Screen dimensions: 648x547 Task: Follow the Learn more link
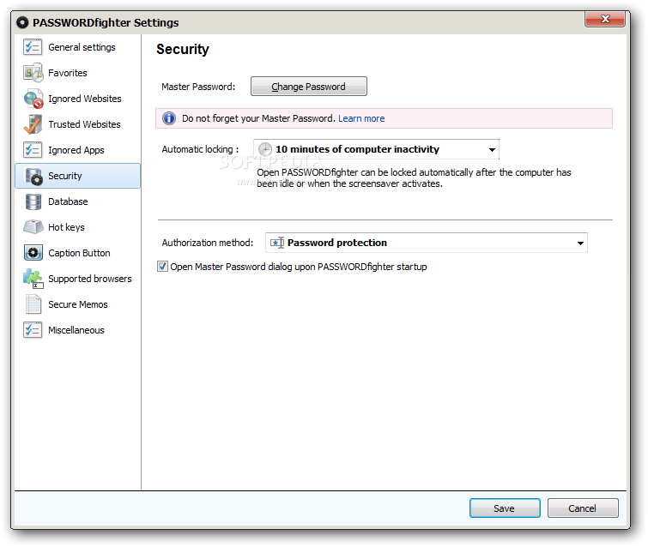pos(361,118)
